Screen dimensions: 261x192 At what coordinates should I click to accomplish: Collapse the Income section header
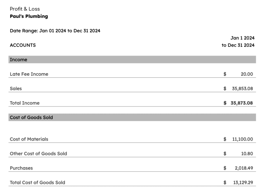tap(19, 60)
